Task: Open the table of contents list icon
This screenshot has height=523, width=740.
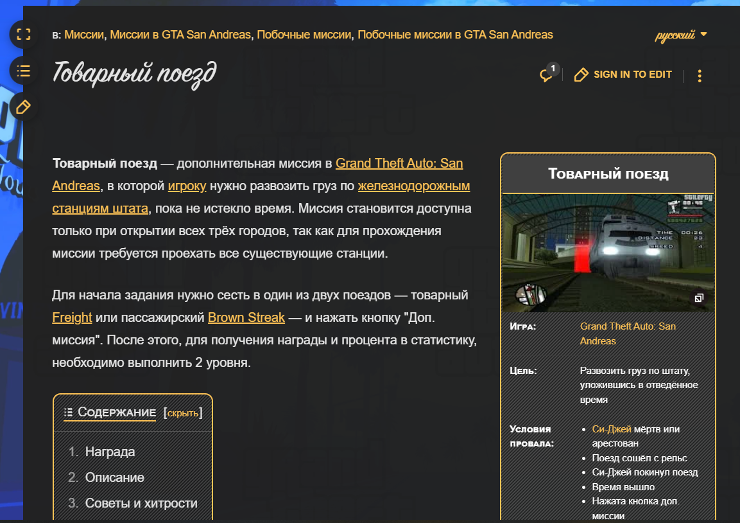Action: 23,71
